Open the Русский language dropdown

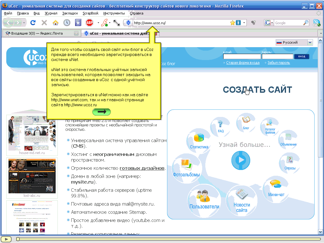pyautogui.click(x=294, y=42)
